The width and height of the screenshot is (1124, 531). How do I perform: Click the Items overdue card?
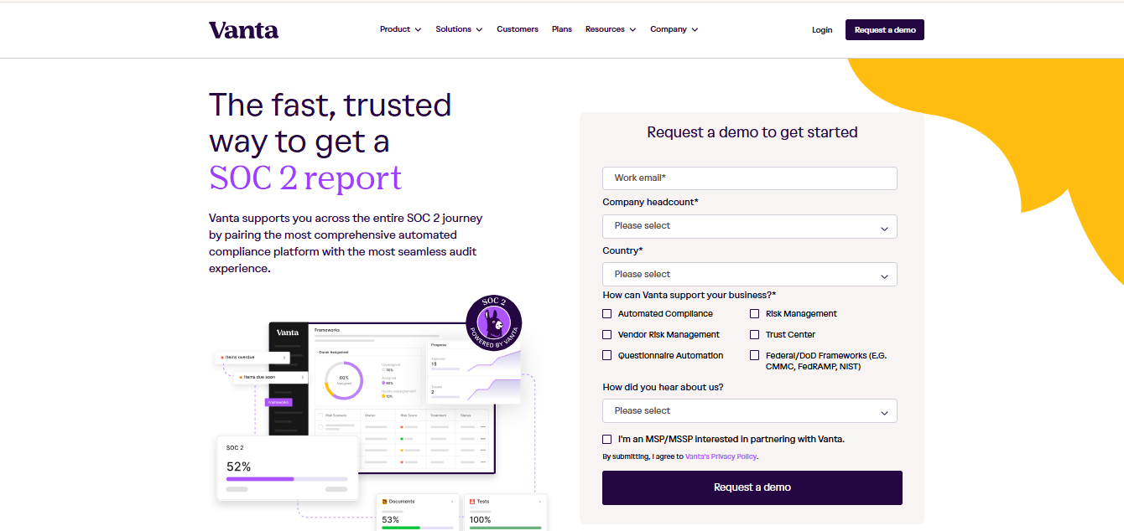[253, 358]
